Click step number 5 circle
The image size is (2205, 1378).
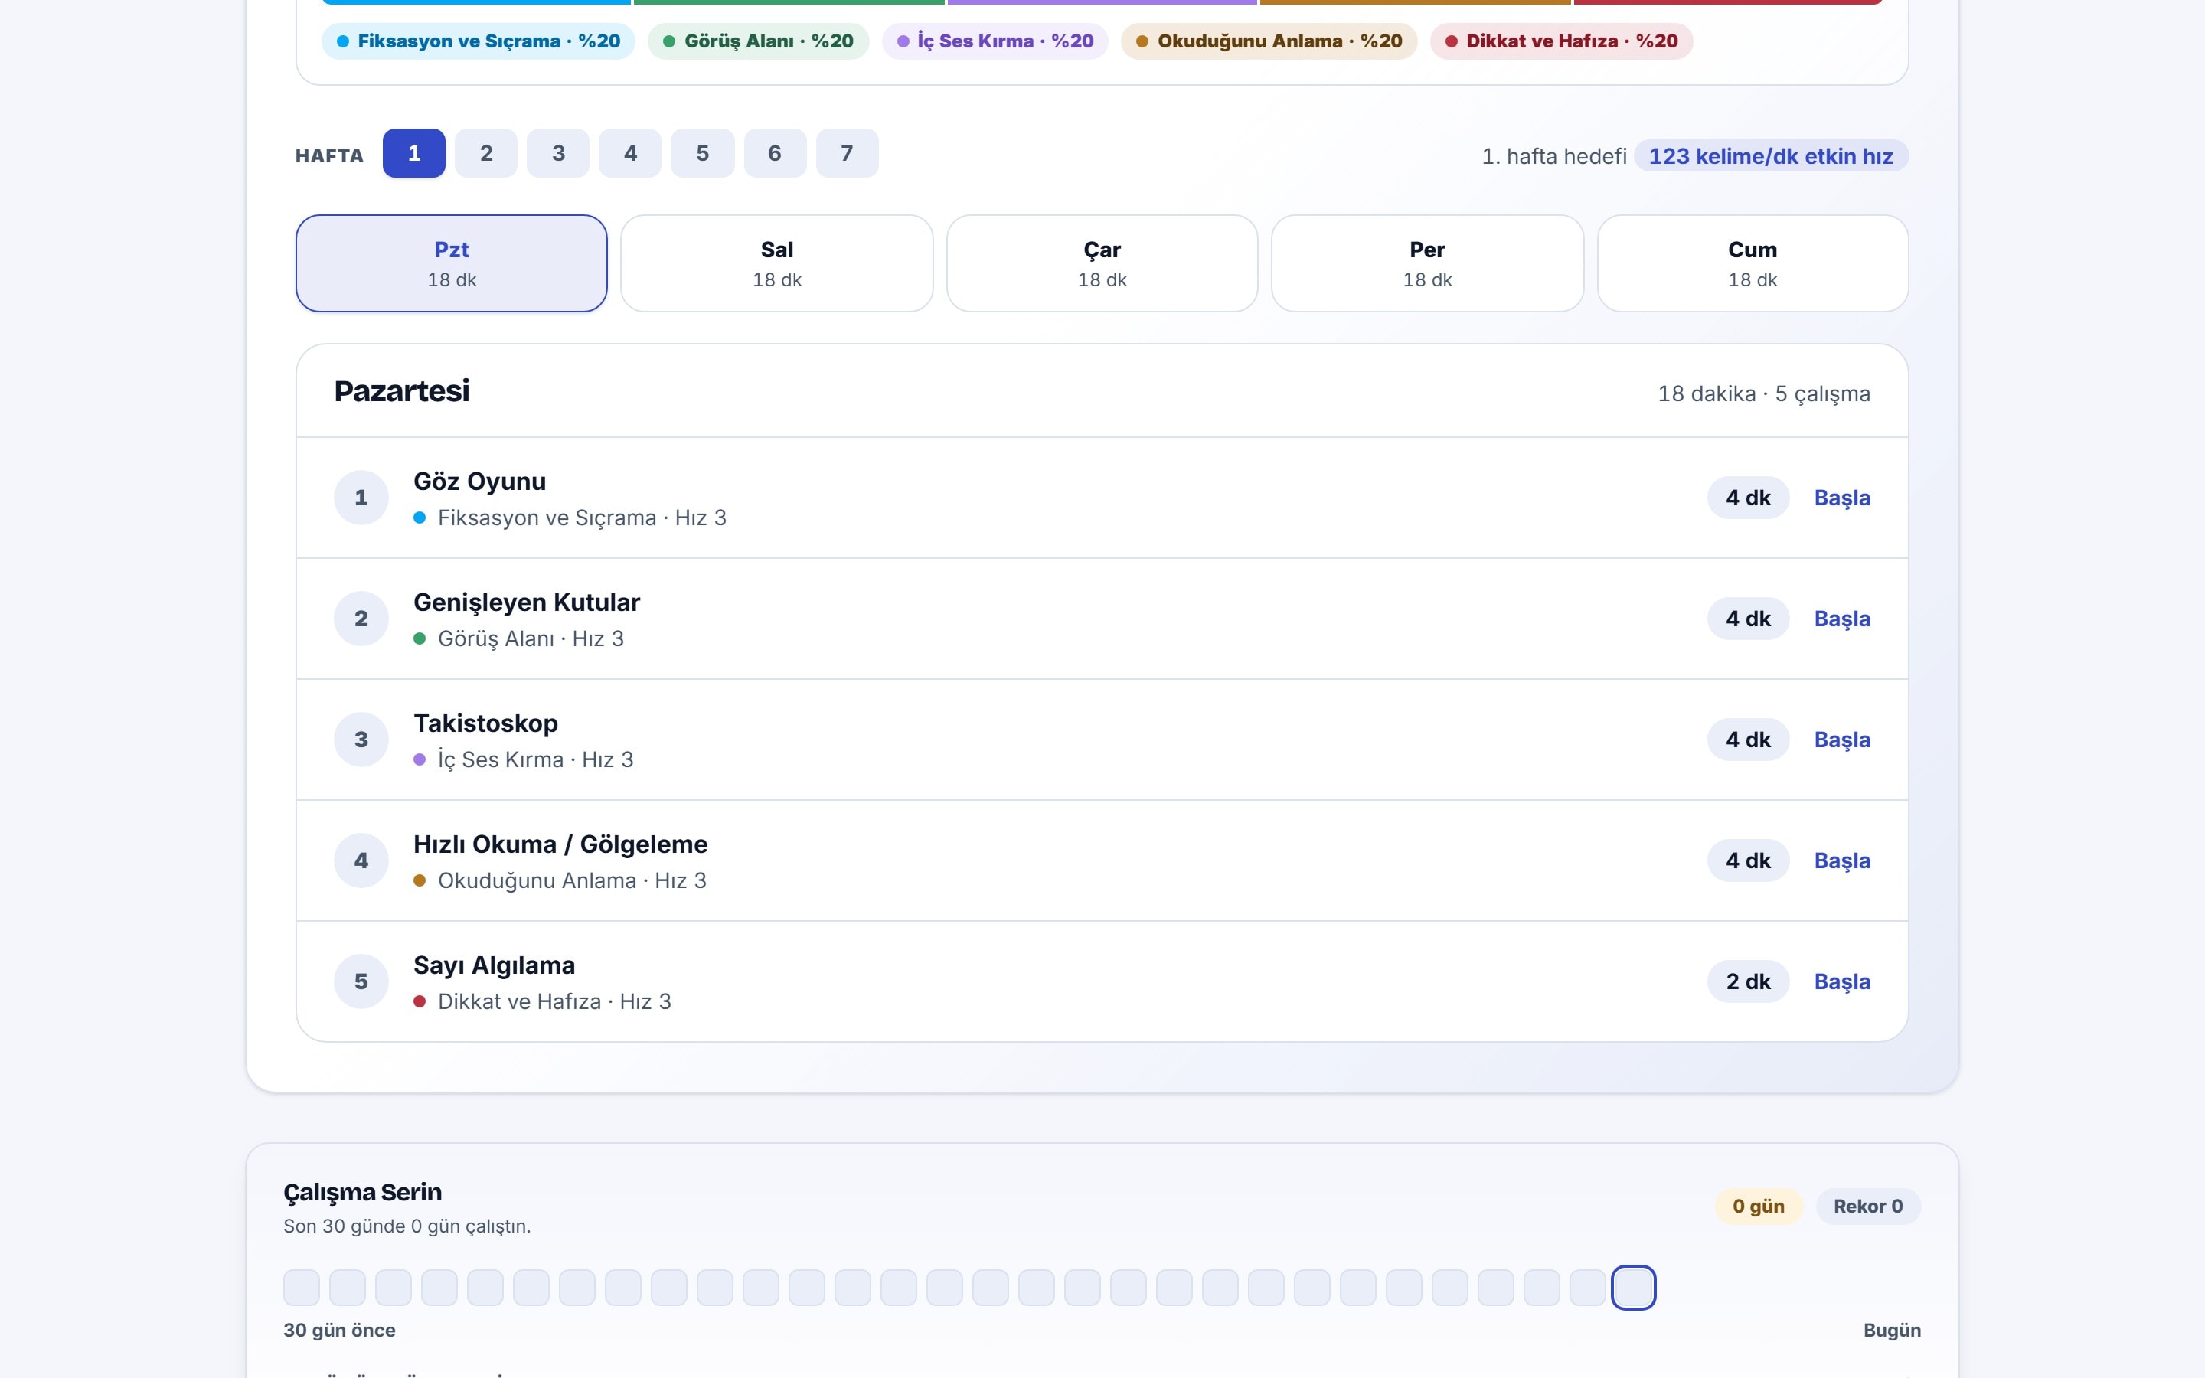[361, 981]
